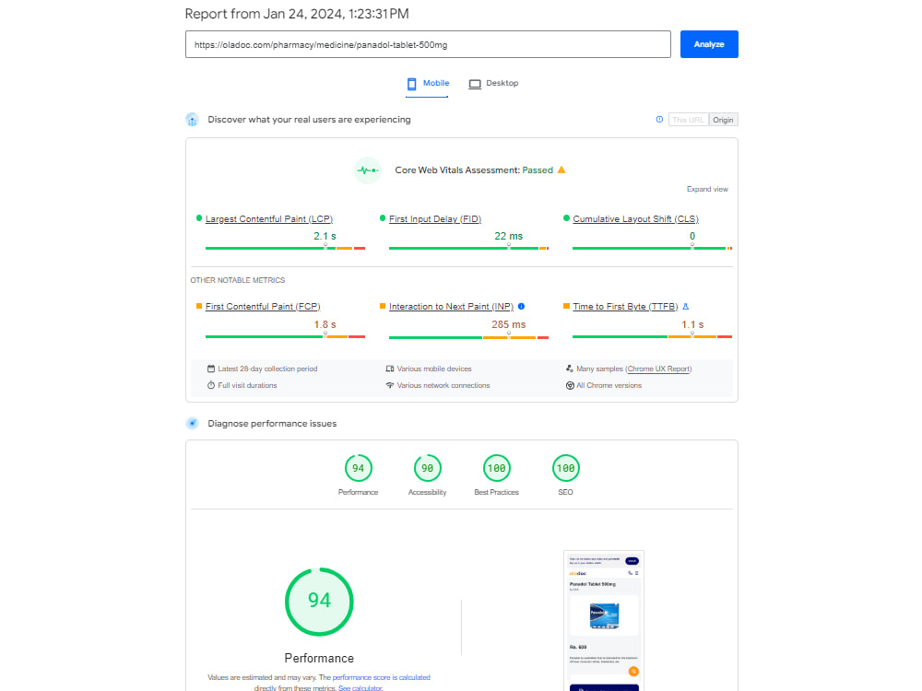
Task: Open Cumulative Layout Shift (CLS) link
Action: click(x=635, y=218)
